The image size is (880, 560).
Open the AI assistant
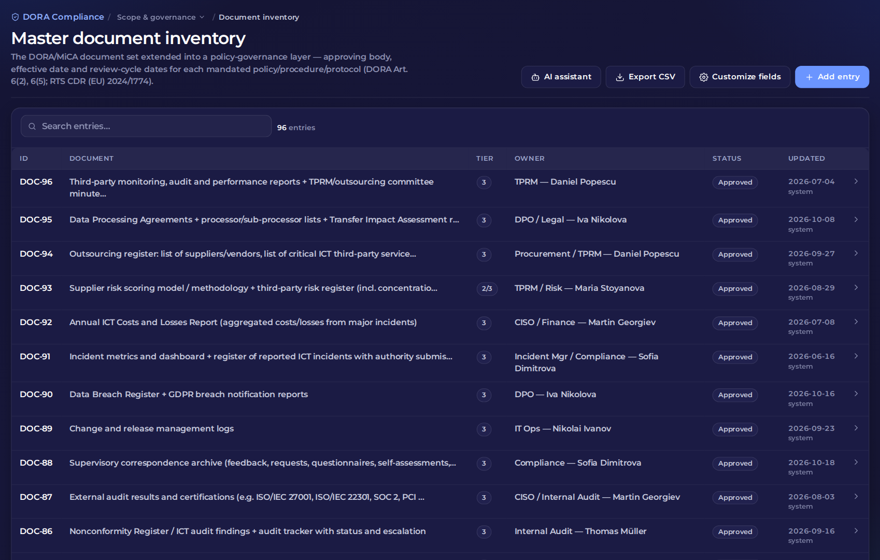pyautogui.click(x=561, y=77)
